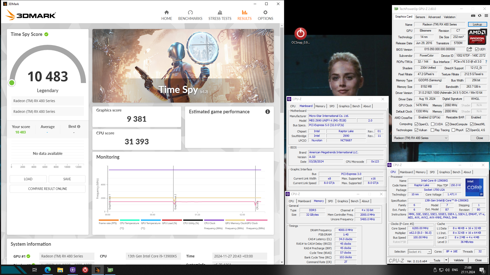Click the LOAD button in 3DMark
The height and width of the screenshot is (275, 490).
point(28,179)
